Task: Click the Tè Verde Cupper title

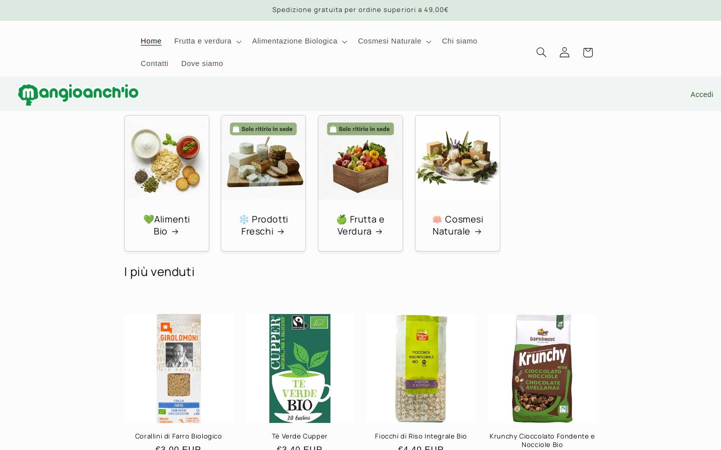Action: coord(300,436)
